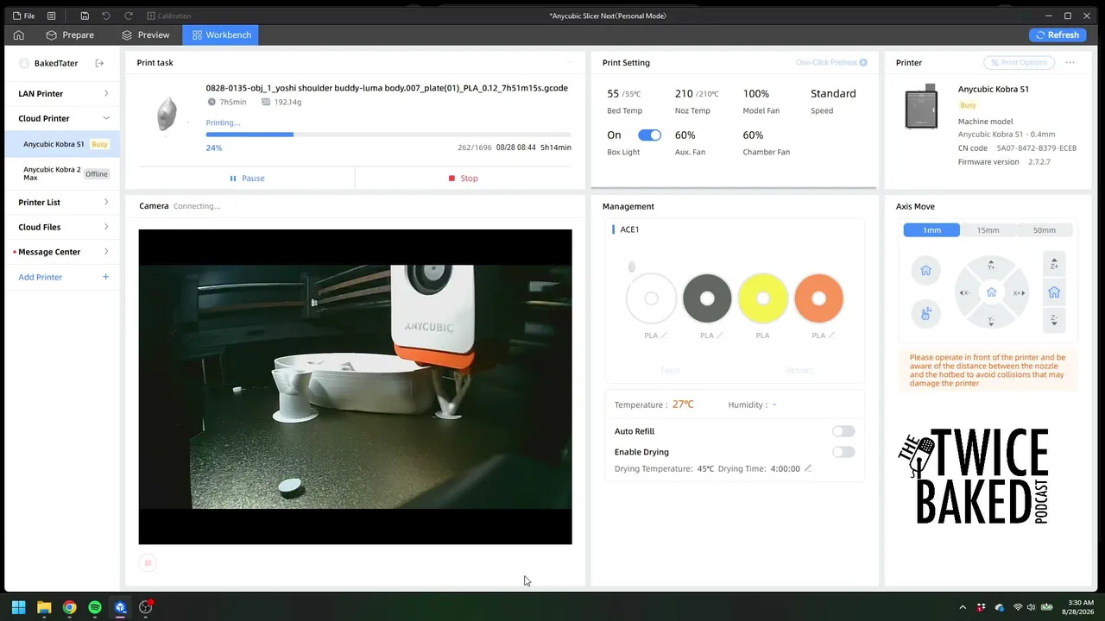Viewport: 1105px width, 621px height.
Task: Click the XY home icon in dial center
Action: coord(991,292)
